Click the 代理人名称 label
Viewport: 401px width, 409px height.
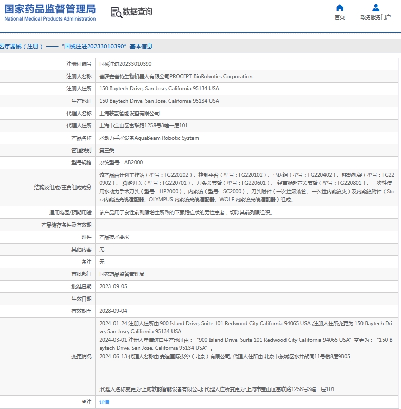point(79,113)
